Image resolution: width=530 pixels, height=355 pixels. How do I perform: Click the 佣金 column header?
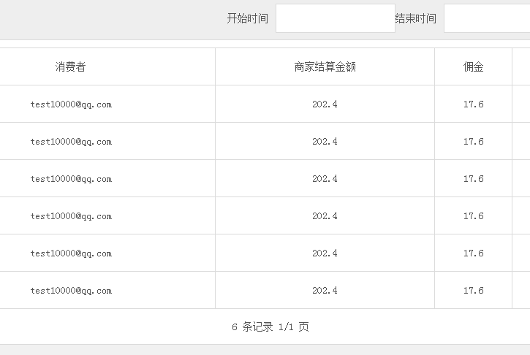tap(473, 66)
